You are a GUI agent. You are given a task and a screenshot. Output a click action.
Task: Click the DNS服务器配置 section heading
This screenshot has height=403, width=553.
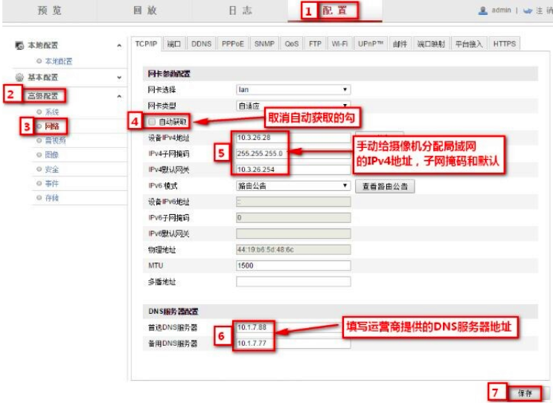[173, 312]
